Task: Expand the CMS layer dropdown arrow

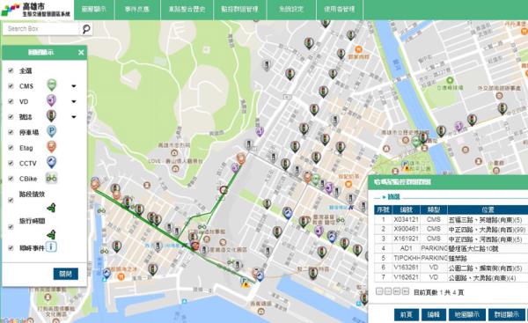Action: pos(74,86)
